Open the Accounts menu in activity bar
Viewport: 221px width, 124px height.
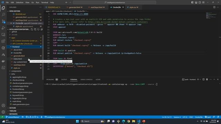click(3, 105)
